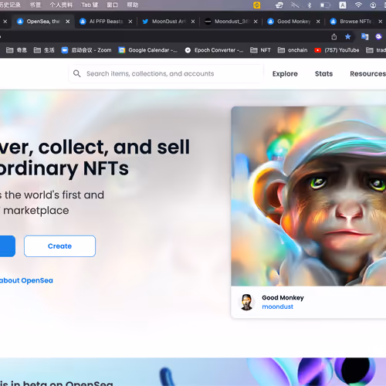The width and height of the screenshot is (386, 386).
Task: Open the Google Calendar bookmark
Action: 148,50
